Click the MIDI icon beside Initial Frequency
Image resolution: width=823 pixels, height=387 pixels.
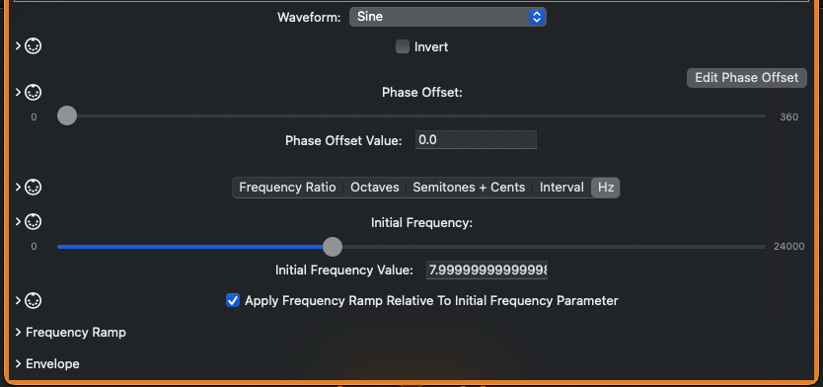click(34, 221)
